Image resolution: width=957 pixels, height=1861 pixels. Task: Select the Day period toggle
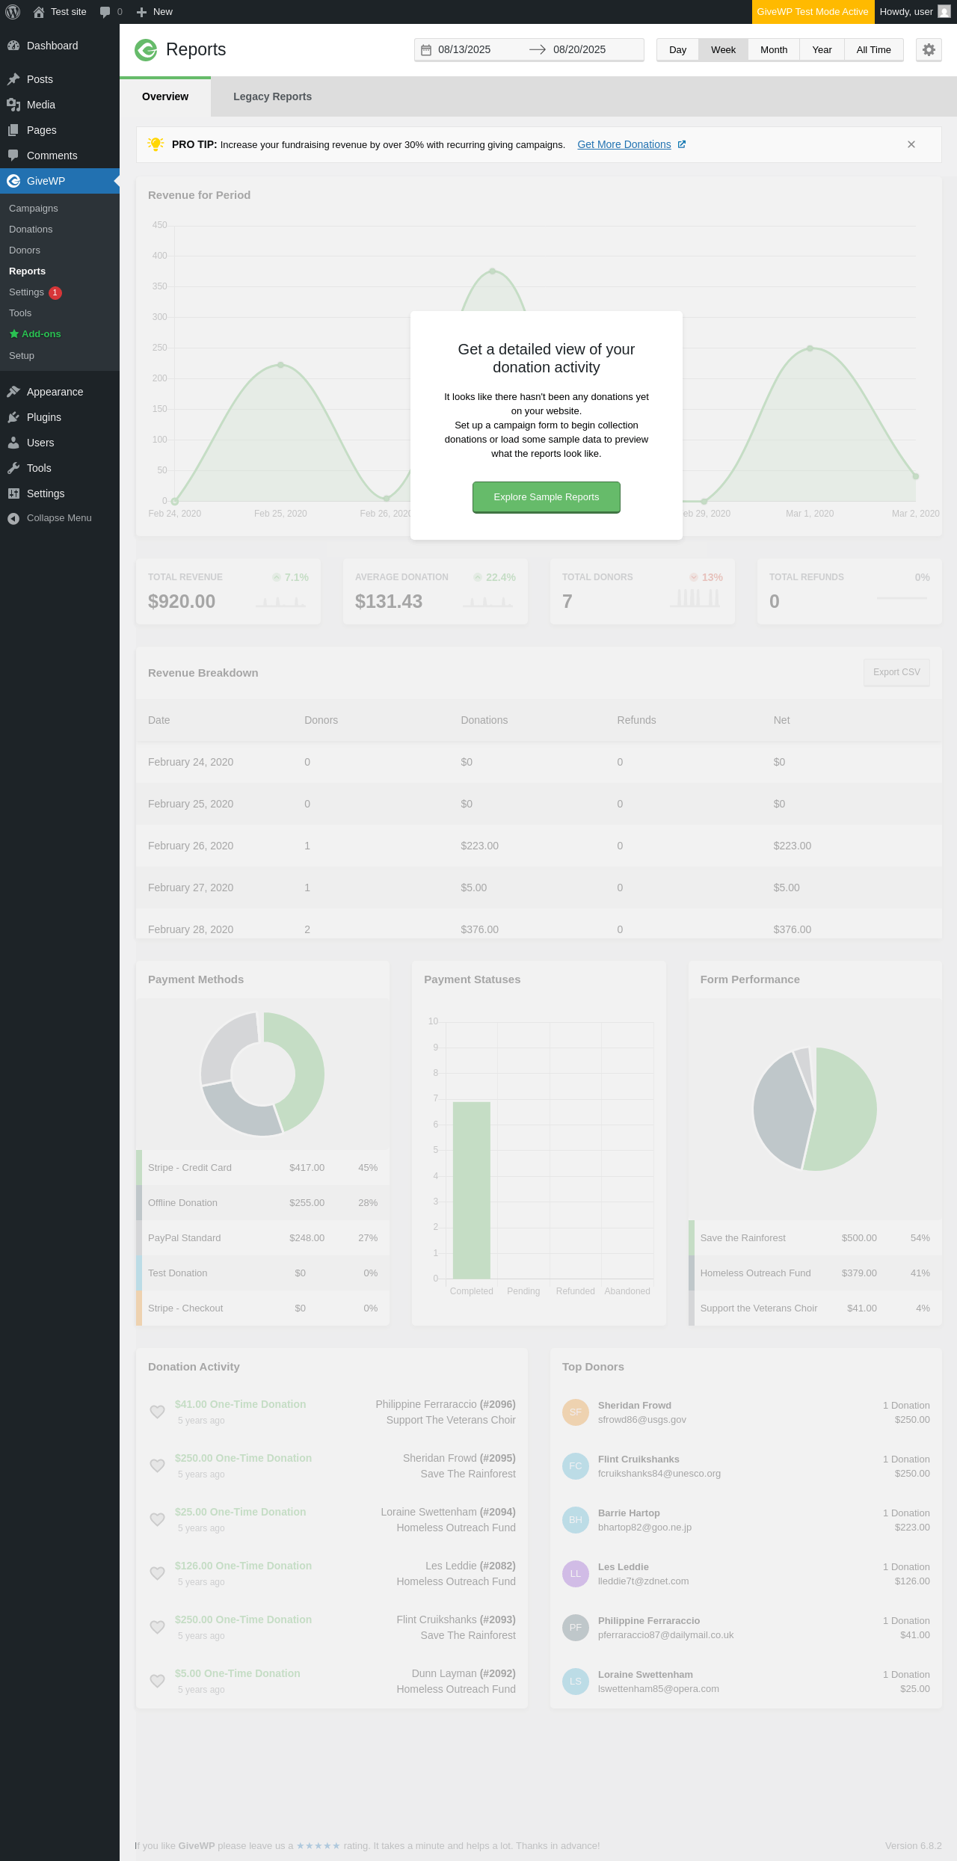point(677,50)
